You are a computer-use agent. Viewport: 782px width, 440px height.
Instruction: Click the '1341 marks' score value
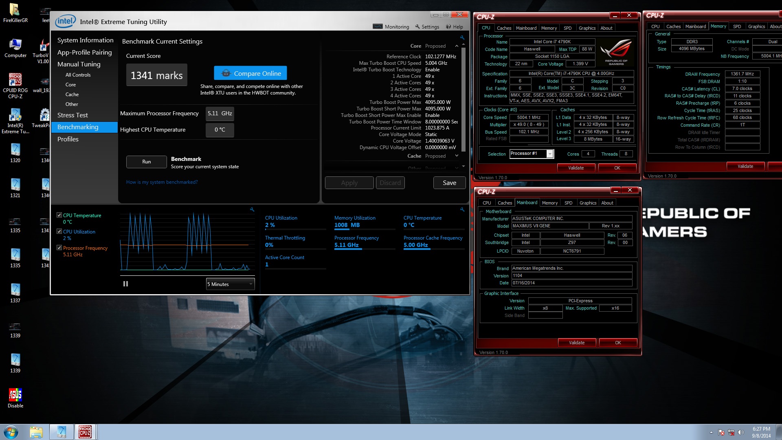pyautogui.click(x=157, y=75)
